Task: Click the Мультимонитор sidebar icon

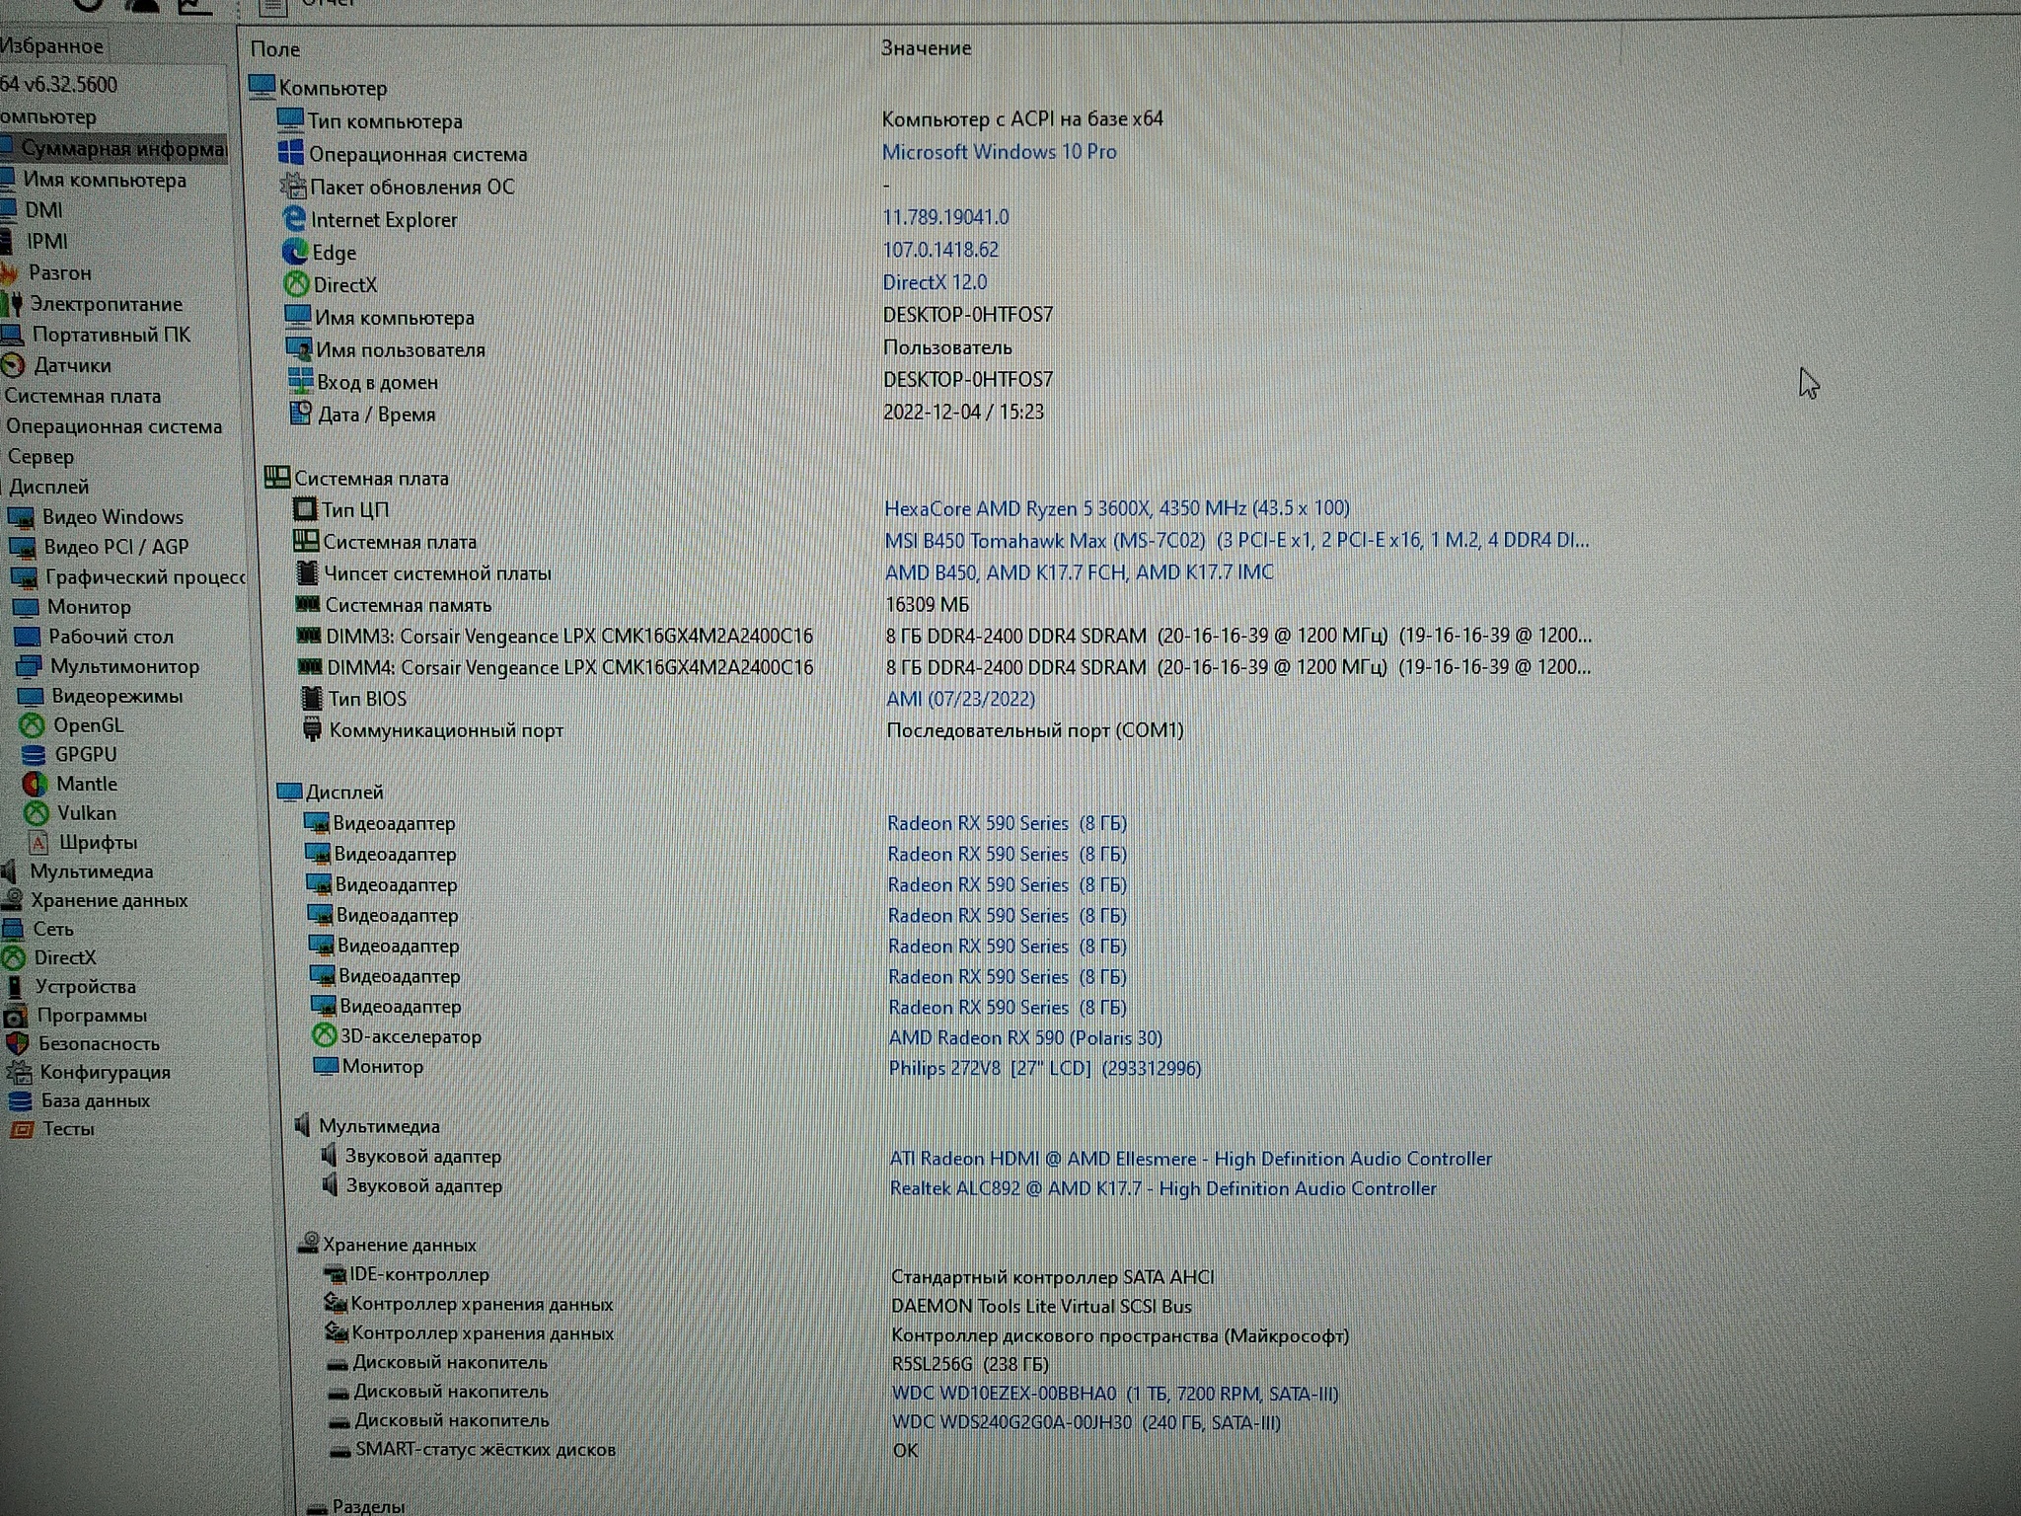Action: 28,666
